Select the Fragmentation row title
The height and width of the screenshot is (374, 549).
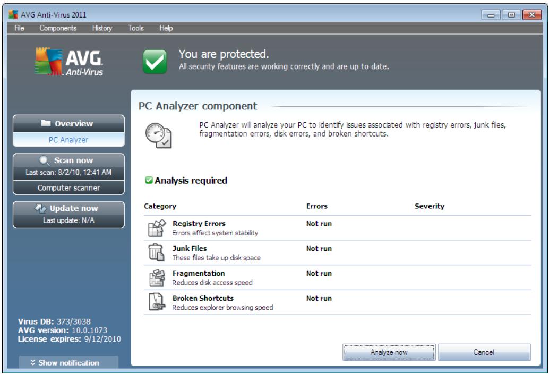point(199,273)
